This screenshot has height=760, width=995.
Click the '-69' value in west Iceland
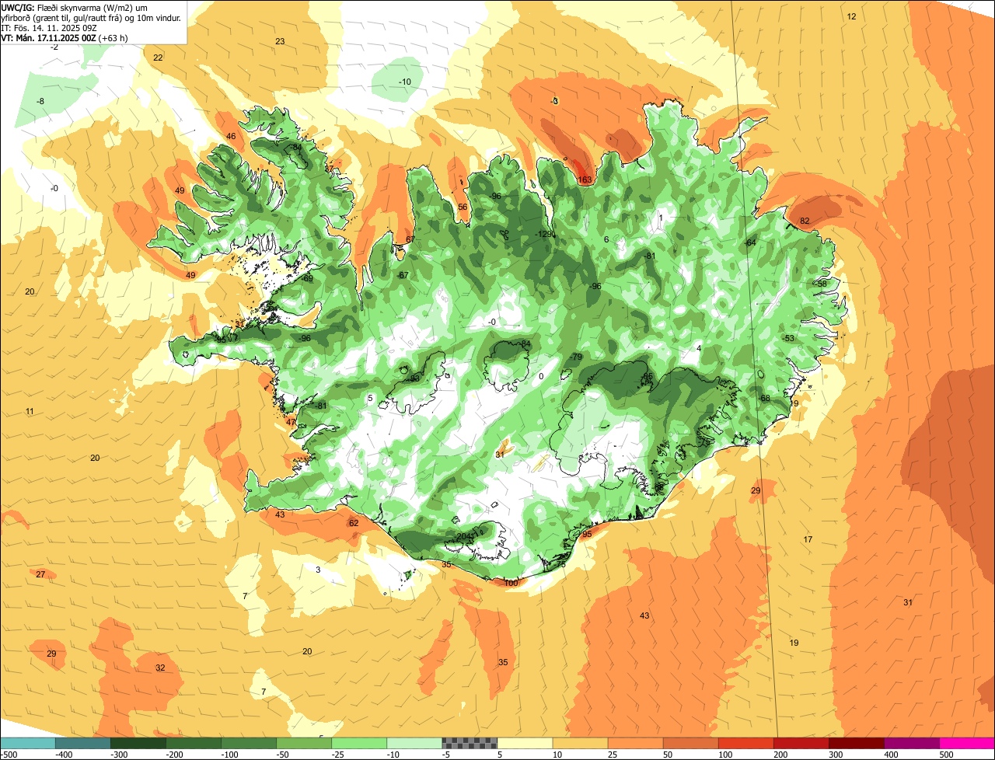coord(307,278)
